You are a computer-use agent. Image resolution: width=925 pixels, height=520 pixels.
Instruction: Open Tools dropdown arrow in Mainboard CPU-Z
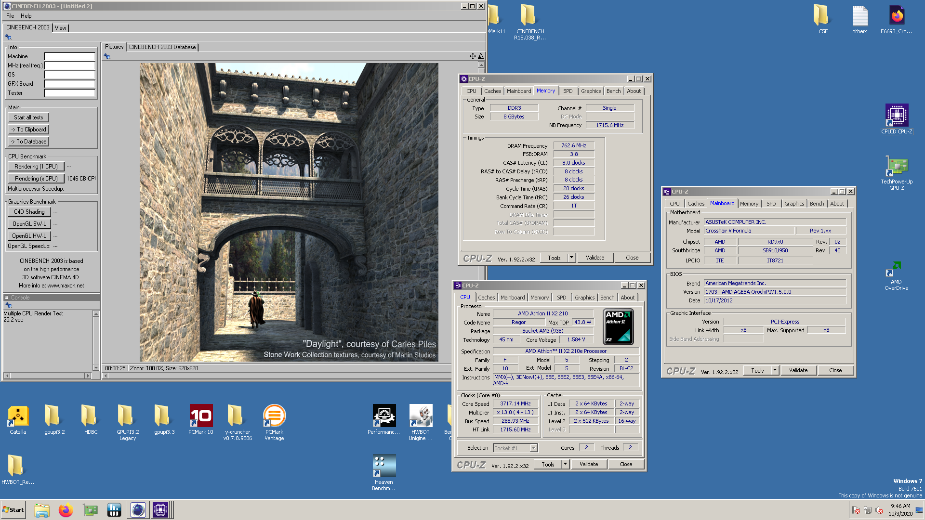pyautogui.click(x=775, y=370)
